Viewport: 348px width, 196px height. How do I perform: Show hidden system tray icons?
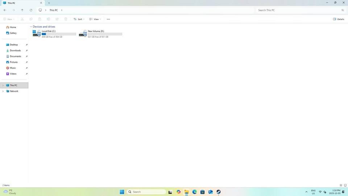306,192
